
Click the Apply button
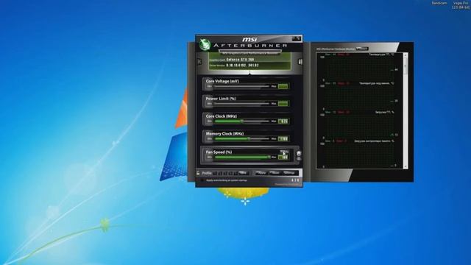[261, 173]
